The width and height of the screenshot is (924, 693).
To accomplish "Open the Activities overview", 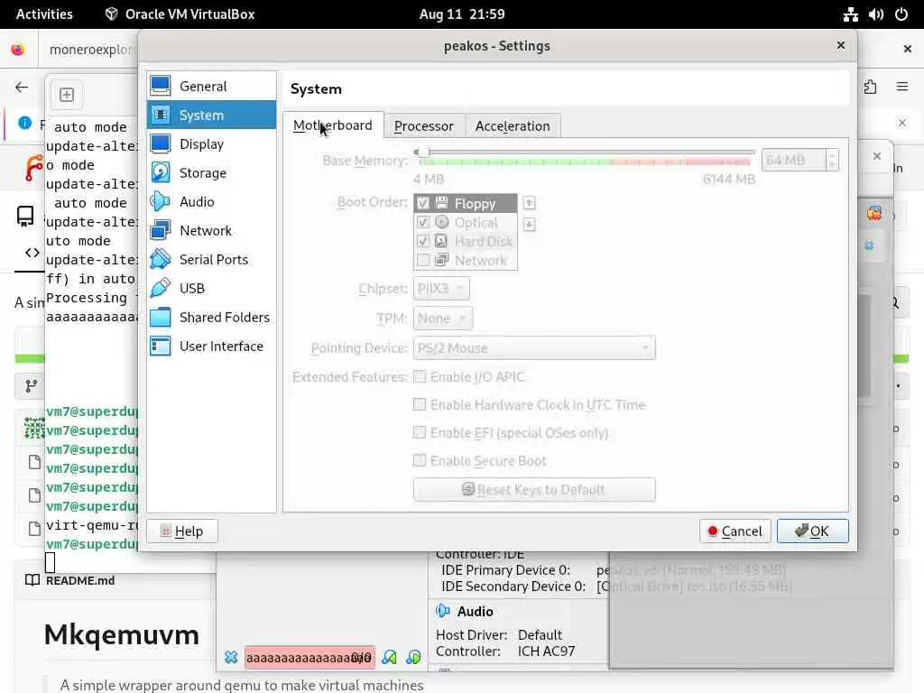I will 44,14.
